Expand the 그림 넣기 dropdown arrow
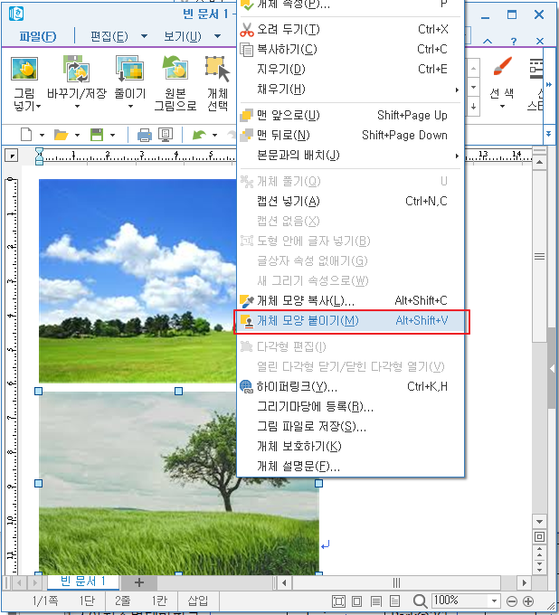The height and width of the screenshot is (615, 559). 39,106
